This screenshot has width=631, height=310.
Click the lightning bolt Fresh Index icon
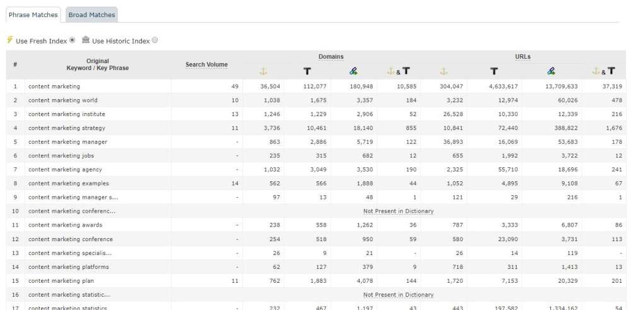(10, 40)
